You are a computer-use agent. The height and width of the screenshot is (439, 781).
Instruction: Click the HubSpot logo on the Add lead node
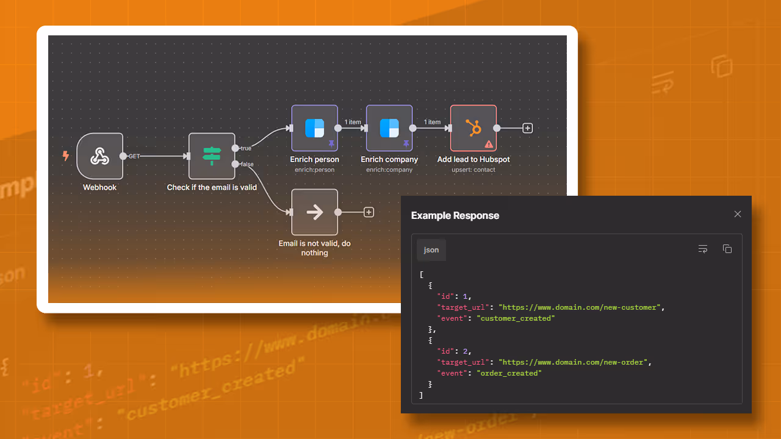click(473, 128)
